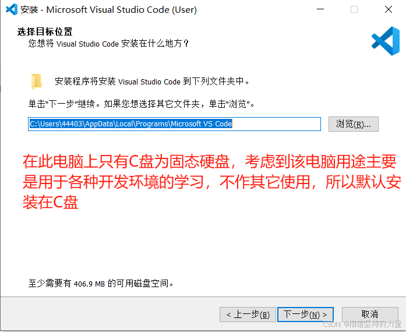The height and width of the screenshot is (332, 406).
Task: Click the VS Code icon in title bar
Action: pos(12,9)
